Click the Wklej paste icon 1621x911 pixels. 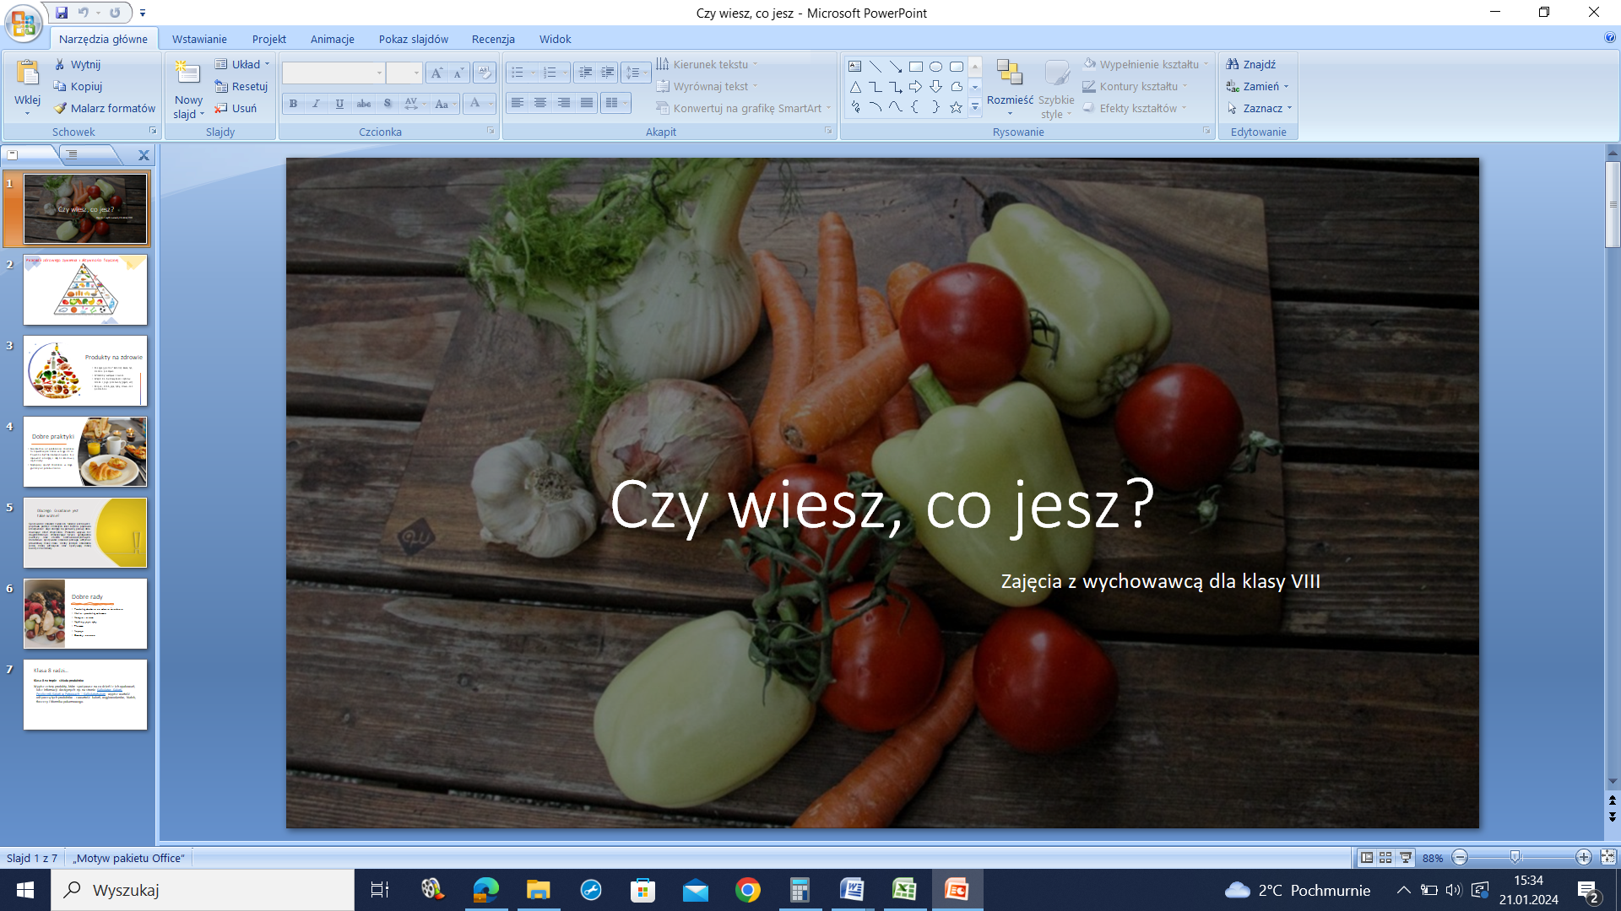coord(27,73)
